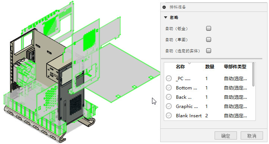Click the parts list vertical scrollbar

pyautogui.click(x=253, y=75)
